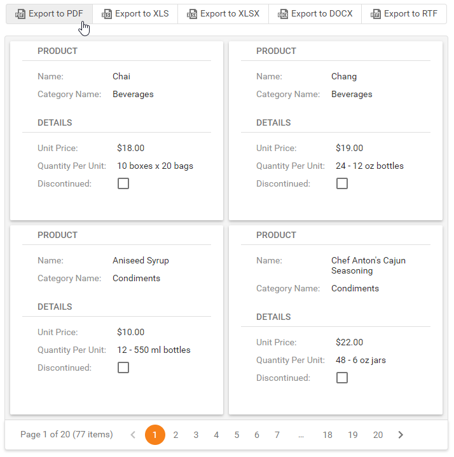Click 'Beverages' category on the Chang card

[352, 94]
